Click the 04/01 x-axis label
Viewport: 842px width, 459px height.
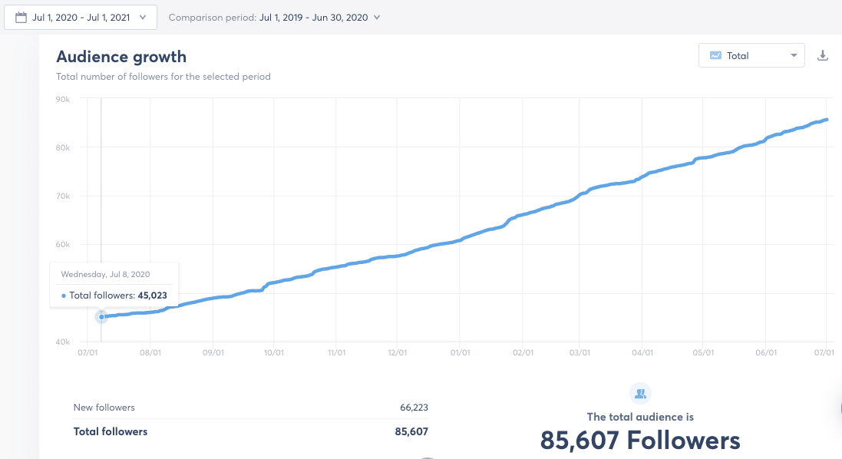[x=642, y=353]
